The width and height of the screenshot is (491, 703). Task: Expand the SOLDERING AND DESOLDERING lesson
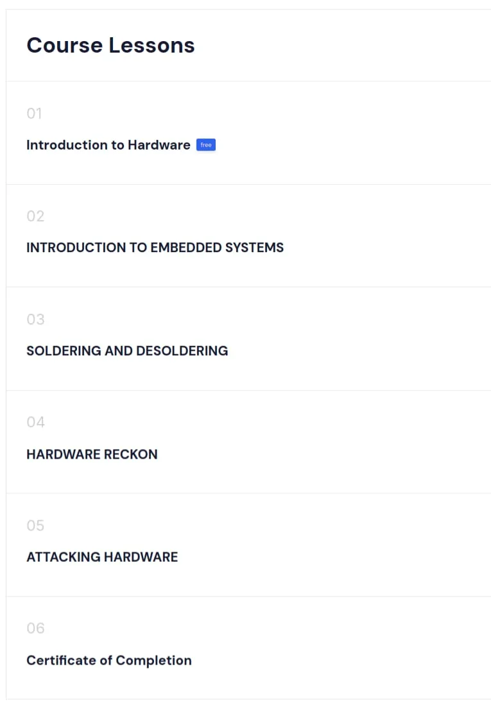coord(127,351)
